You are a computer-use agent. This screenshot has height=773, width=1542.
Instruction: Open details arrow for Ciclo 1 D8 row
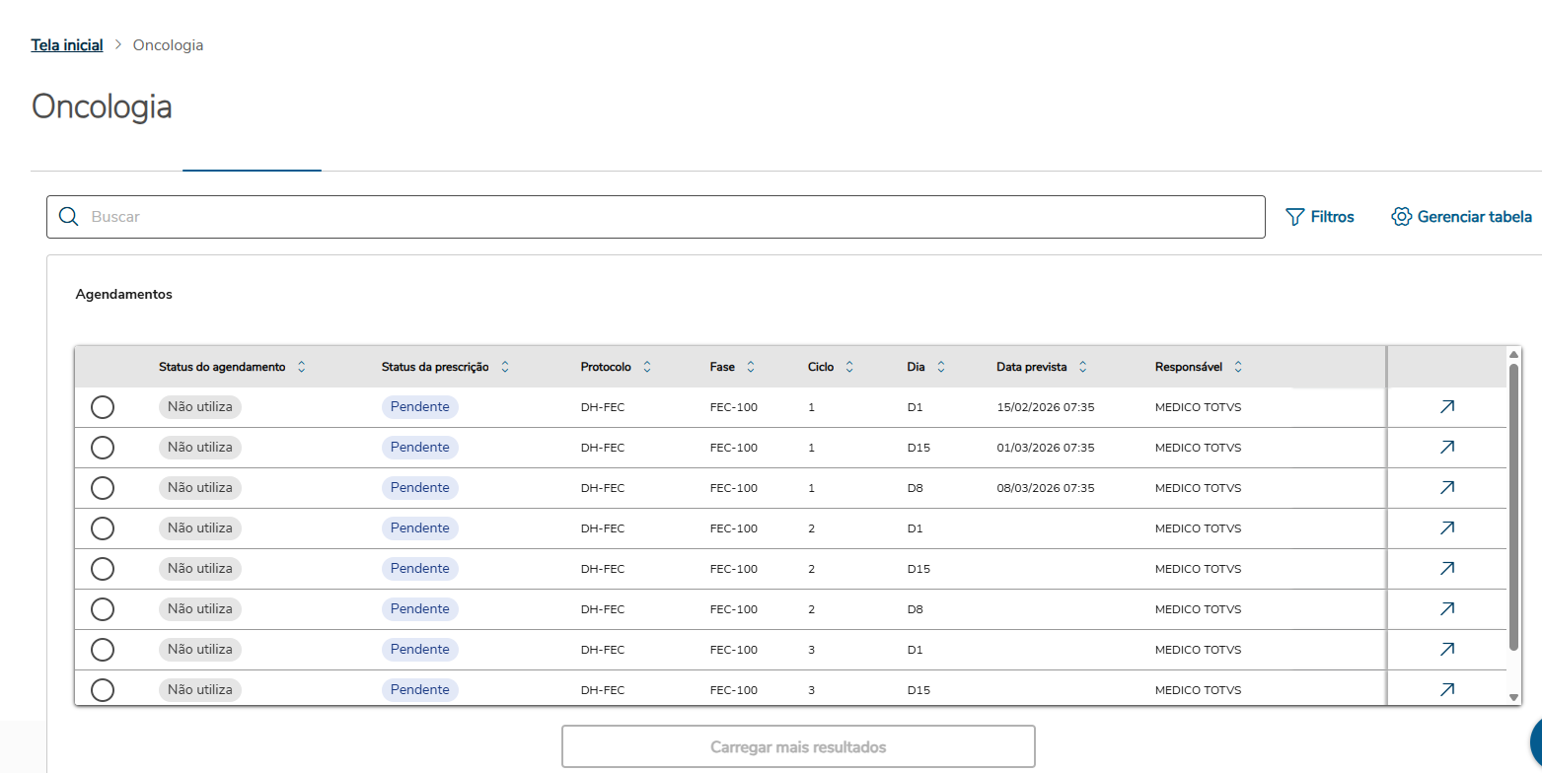(1446, 488)
